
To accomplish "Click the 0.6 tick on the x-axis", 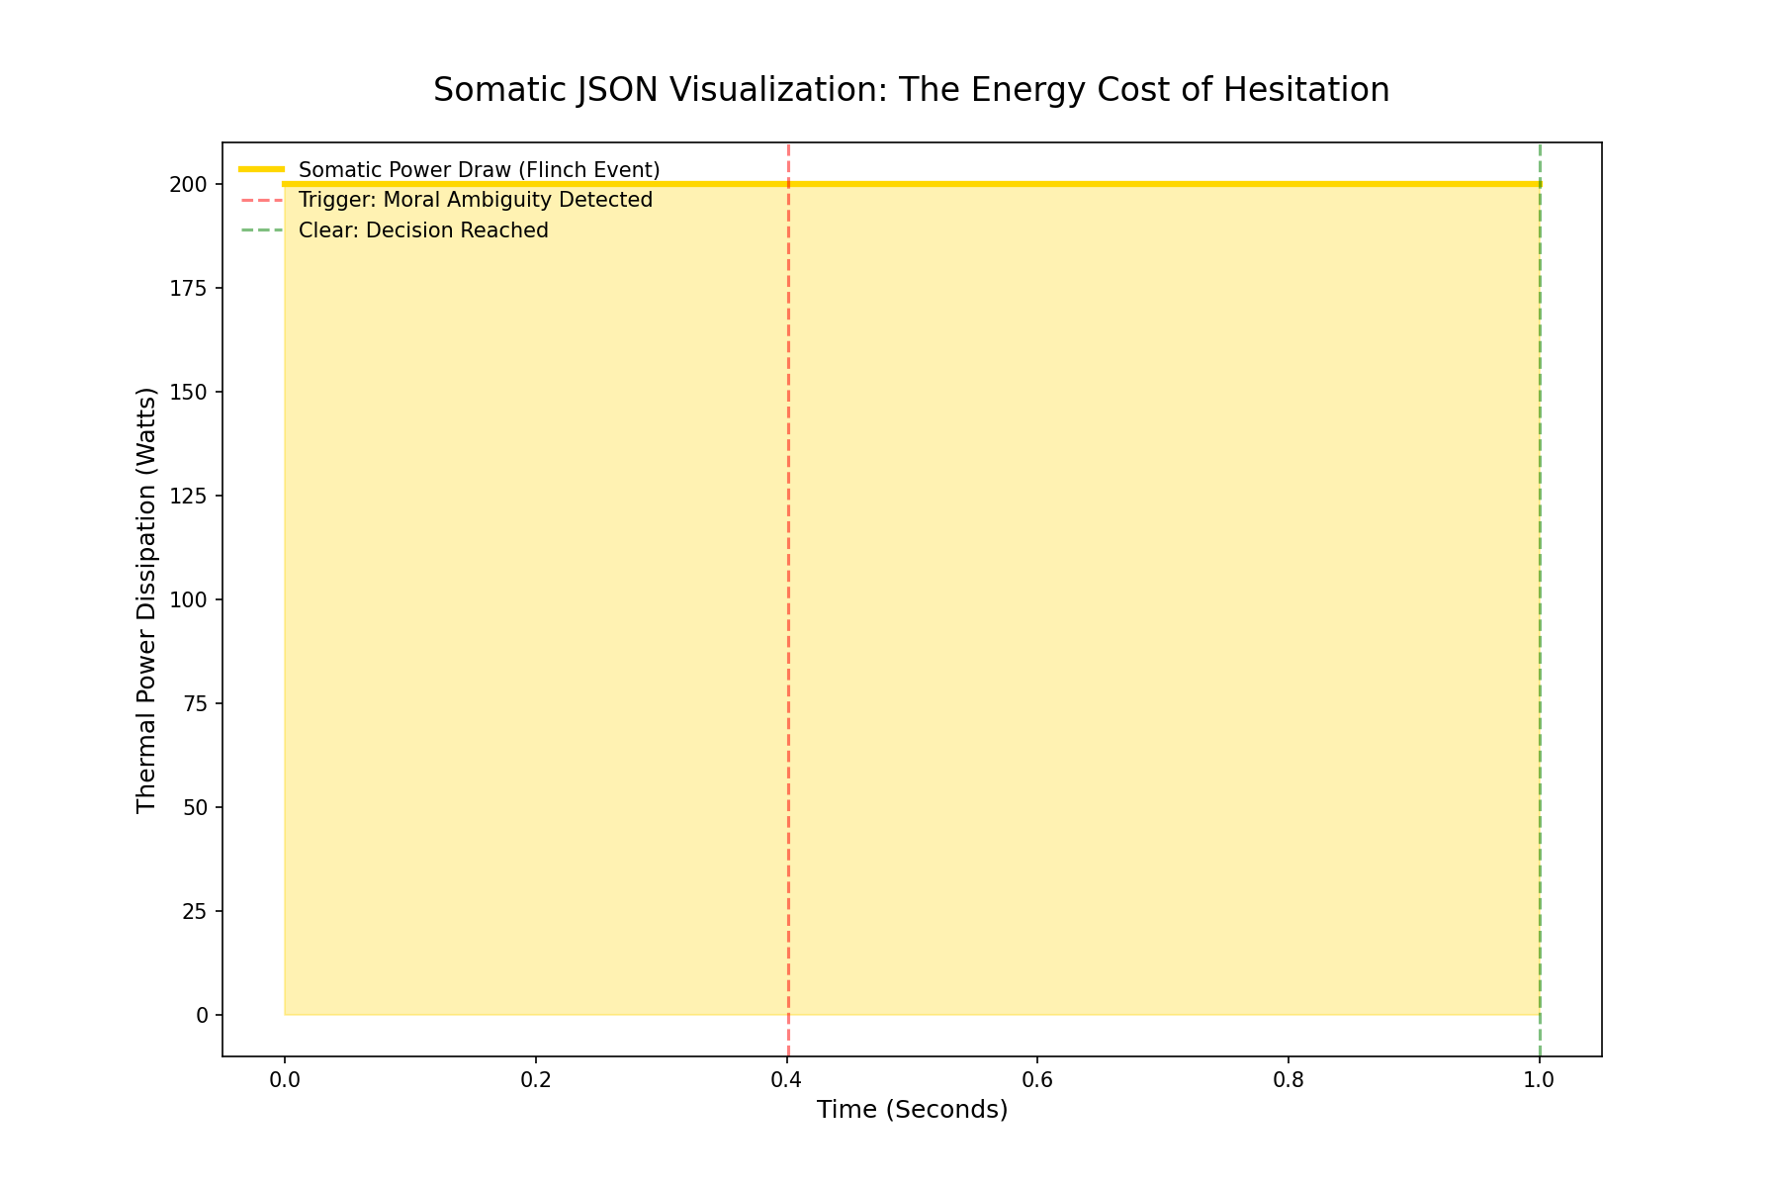I will (x=1036, y=1078).
